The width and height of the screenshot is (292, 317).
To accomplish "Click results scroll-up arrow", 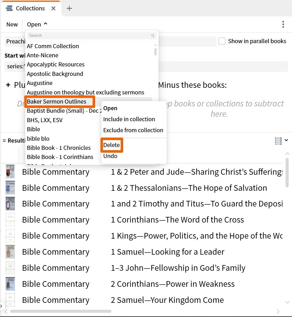I will coord(287,154).
